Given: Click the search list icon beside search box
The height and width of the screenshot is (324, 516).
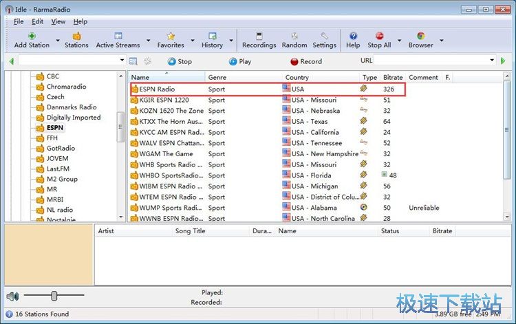Looking at the screenshot, I should [133, 61].
